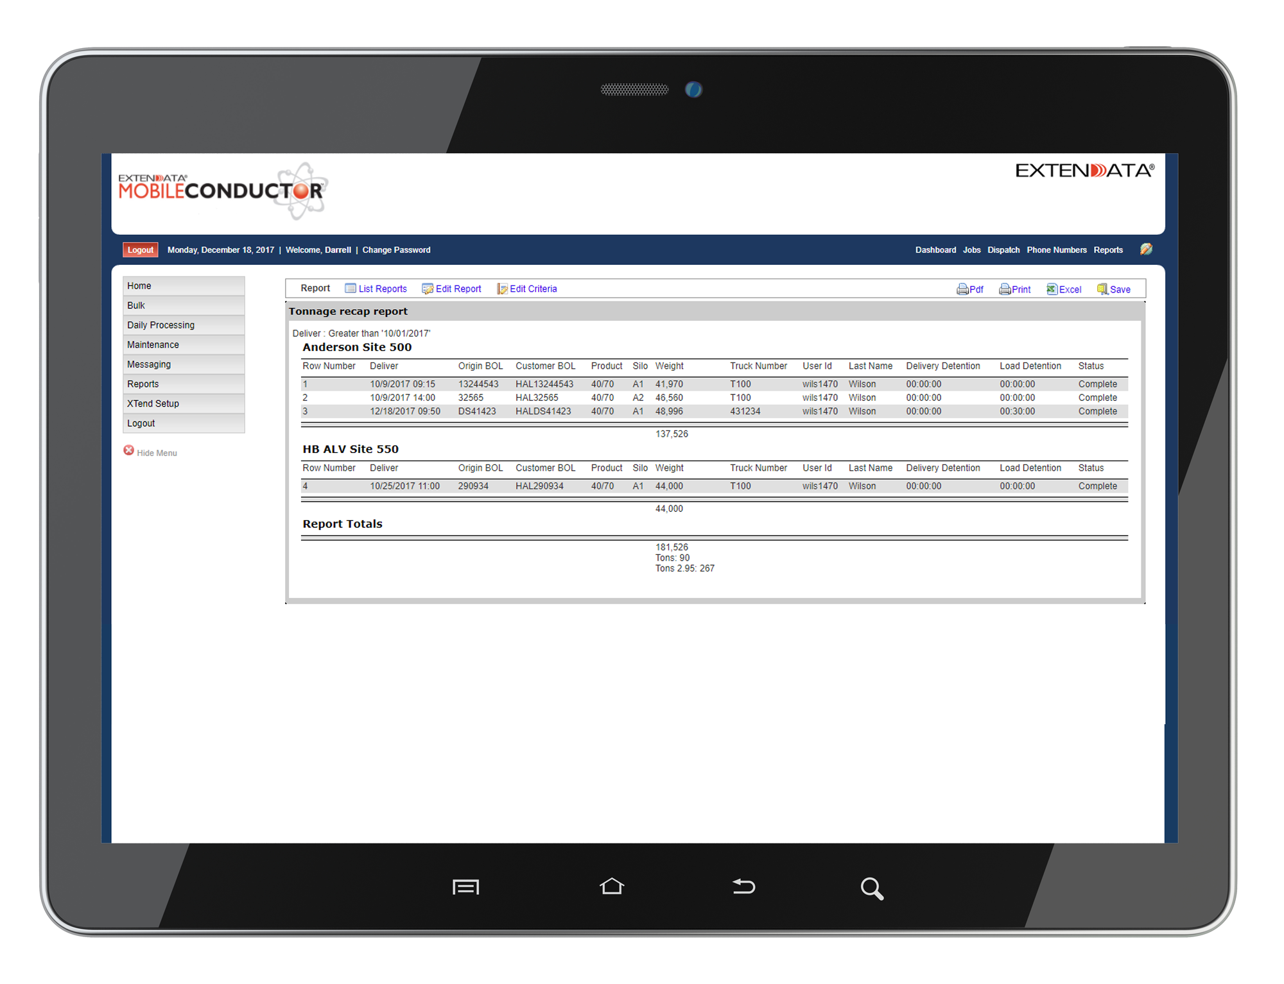The height and width of the screenshot is (984, 1284).
Task: Click truck number 431234 cell
Action: click(x=745, y=411)
